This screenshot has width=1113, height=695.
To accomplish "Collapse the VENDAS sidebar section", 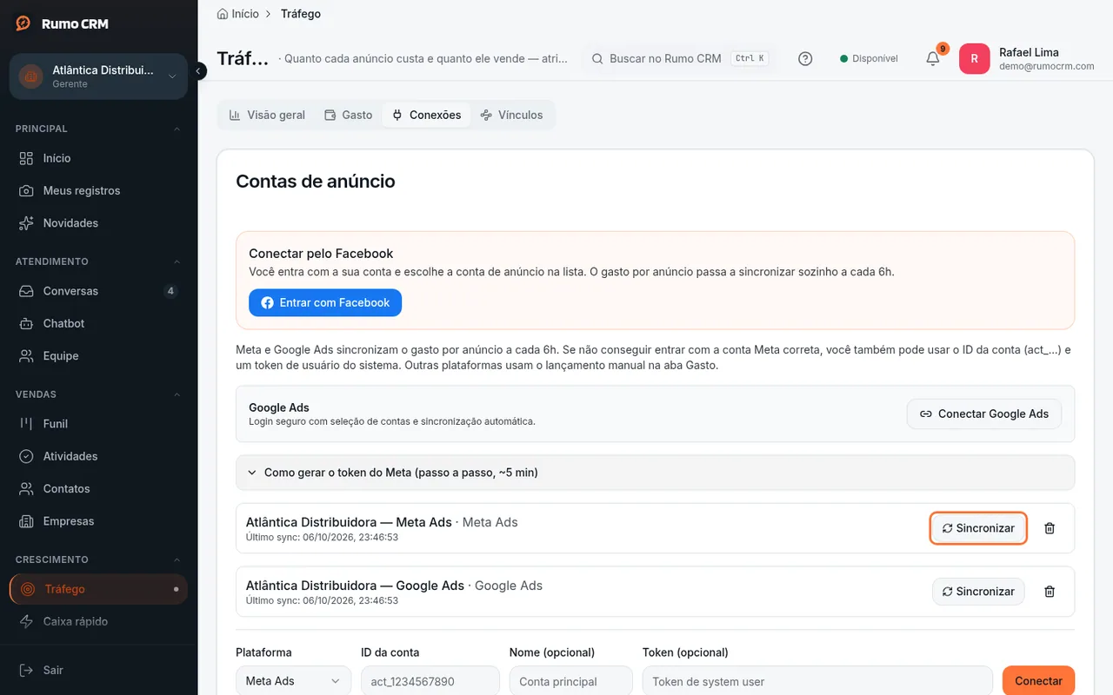I will click(x=177, y=394).
